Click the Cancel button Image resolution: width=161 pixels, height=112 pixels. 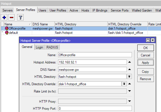click(x=145, y=55)
